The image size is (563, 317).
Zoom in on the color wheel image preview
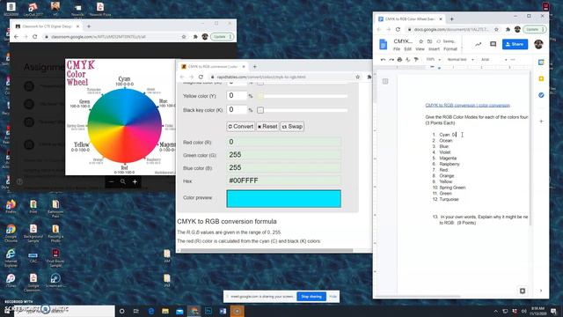[x=135, y=182]
